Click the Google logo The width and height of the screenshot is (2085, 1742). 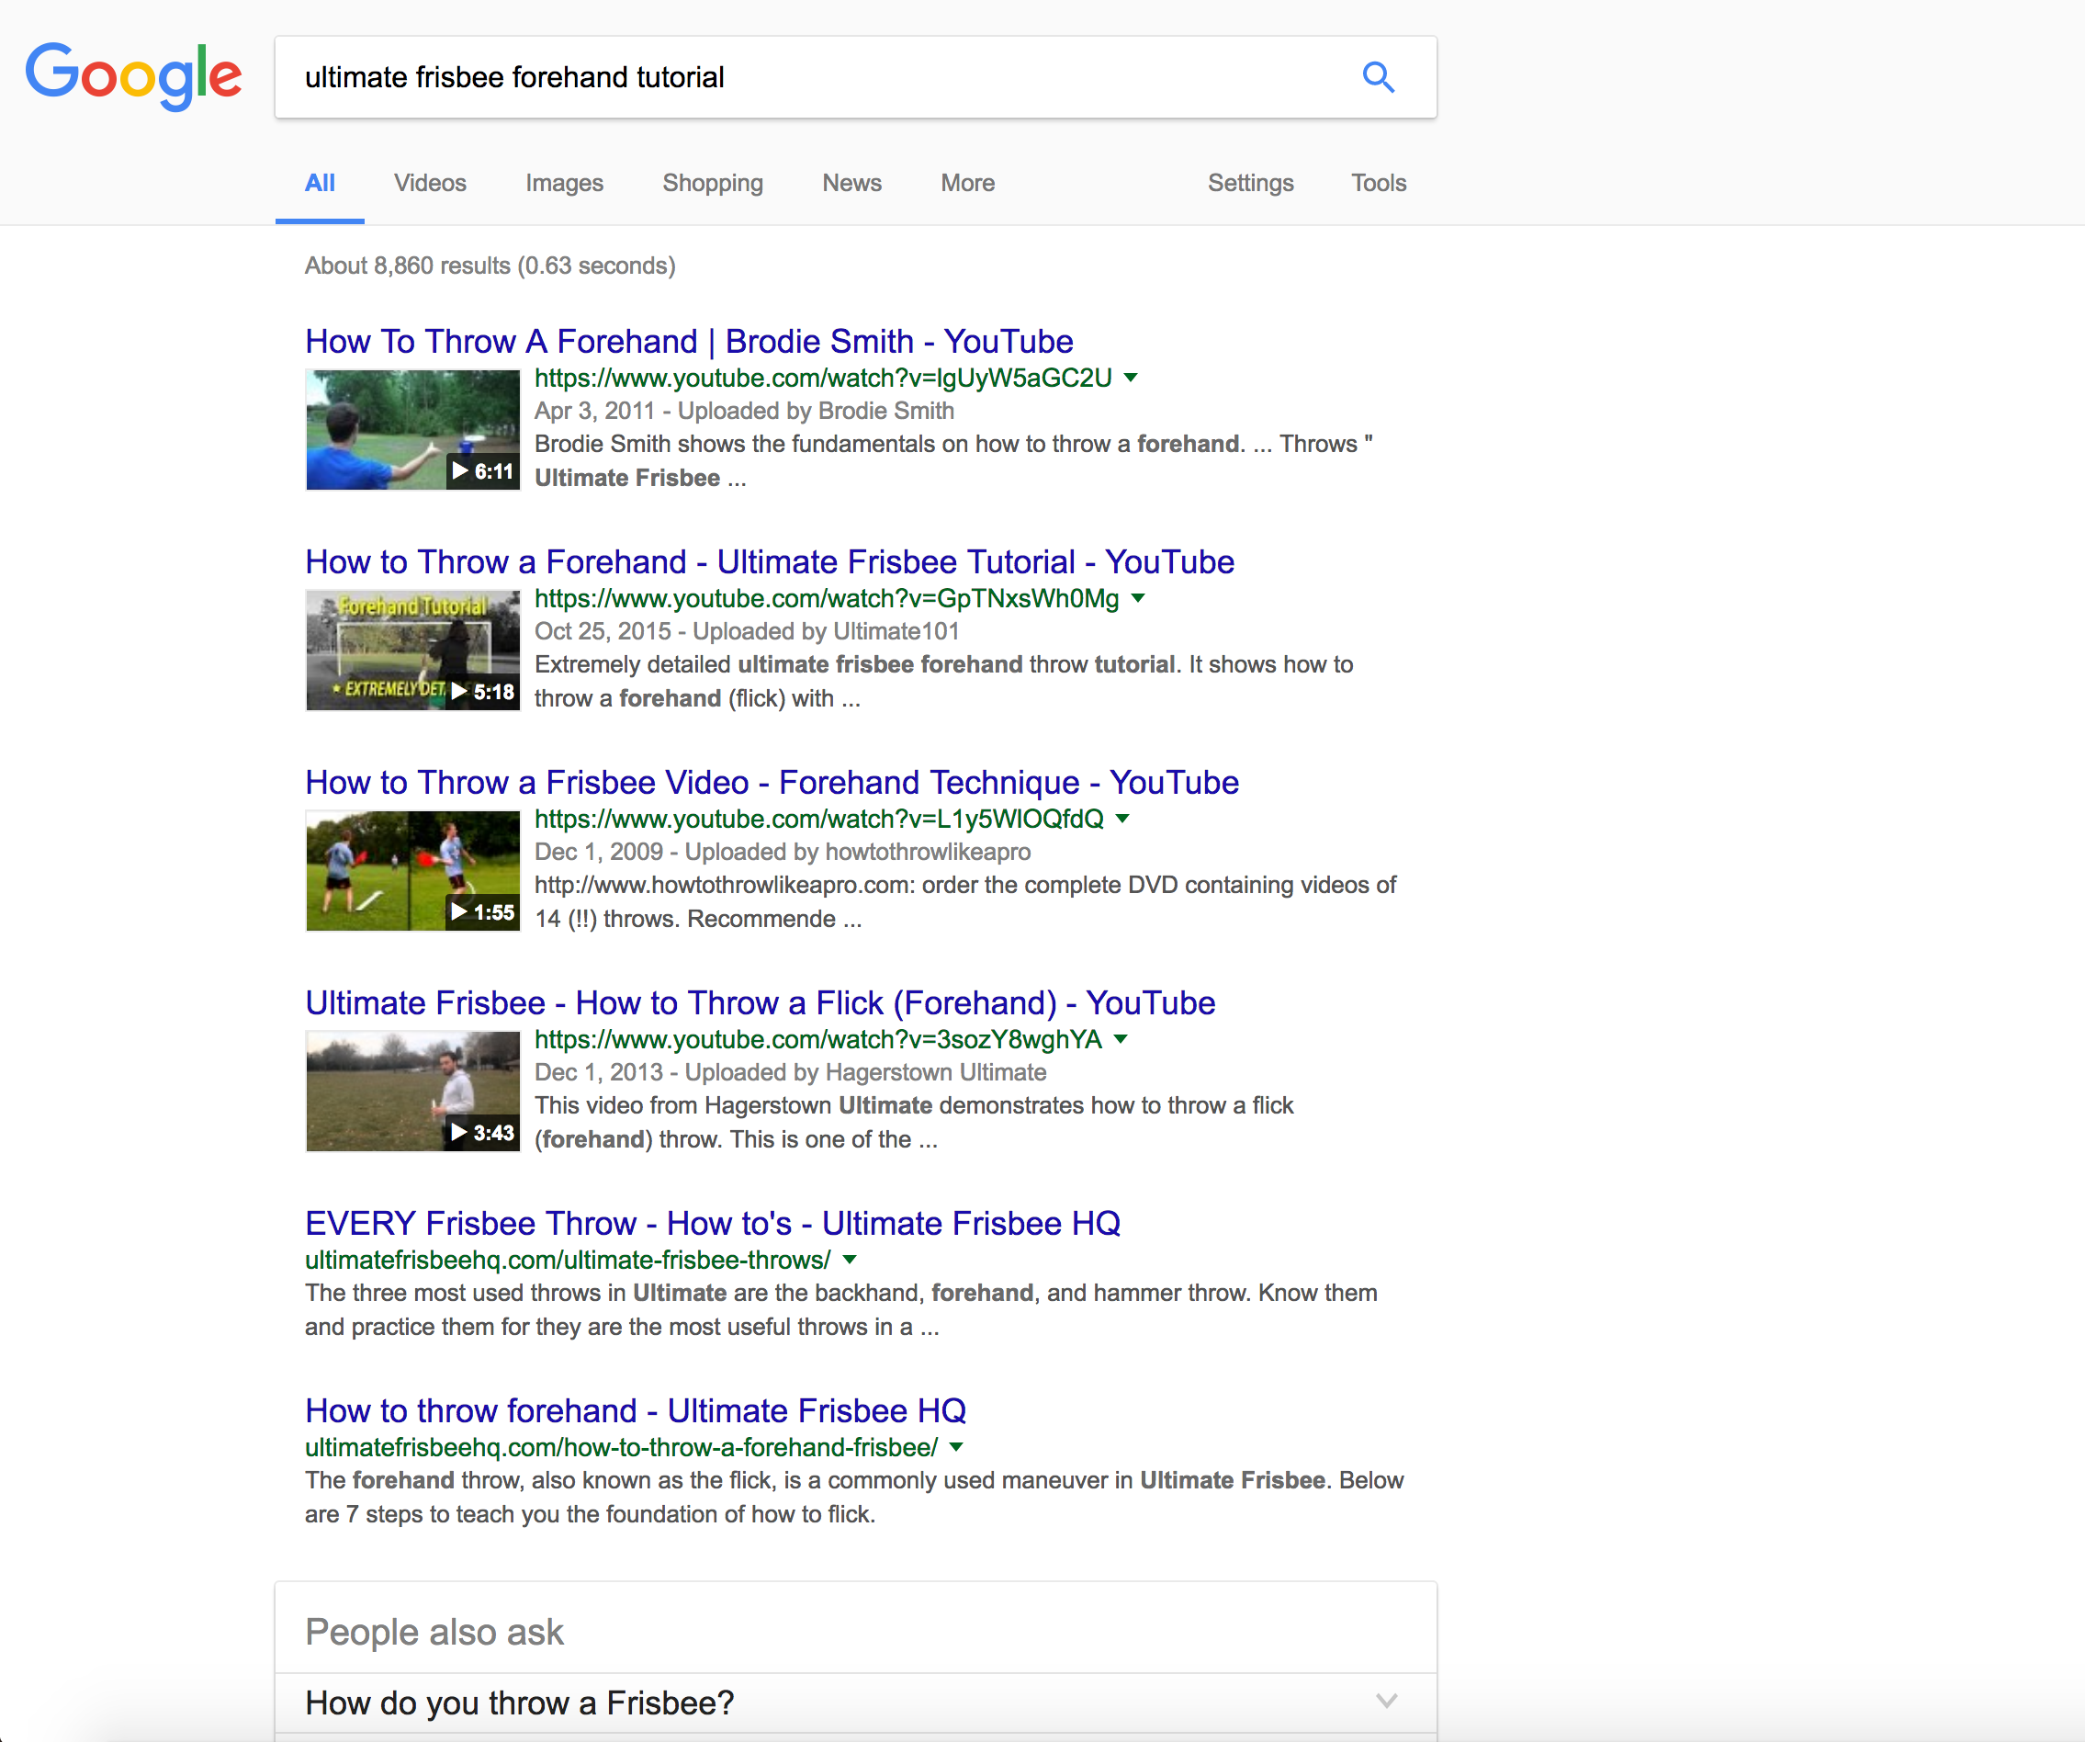[133, 75]
